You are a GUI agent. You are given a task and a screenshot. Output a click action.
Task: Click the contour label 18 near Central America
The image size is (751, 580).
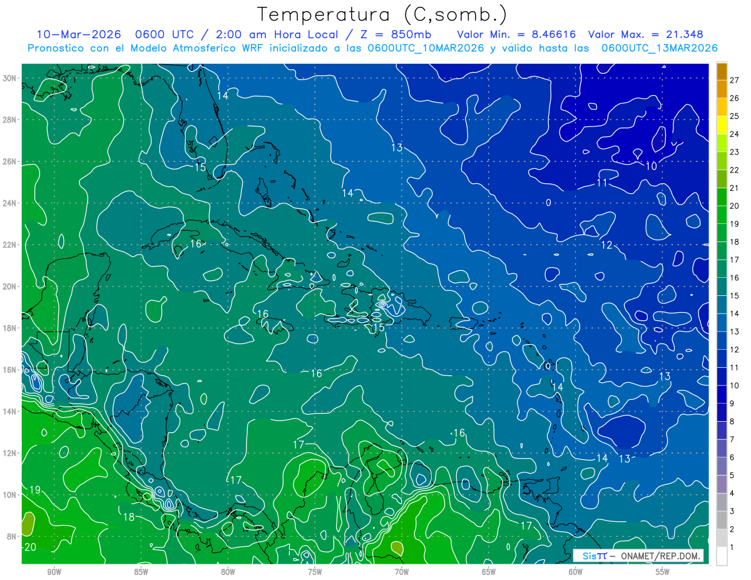(x=128, y=517)
